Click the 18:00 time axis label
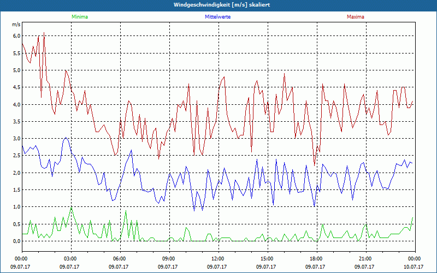 317,259
